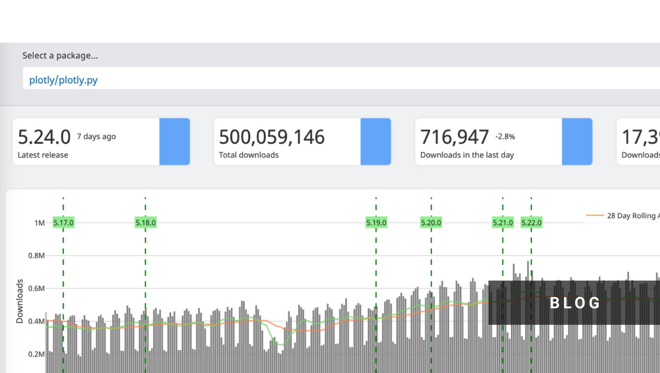
Task: Click the icon on the Downloads in the last day card
Action: coord(577,142)
